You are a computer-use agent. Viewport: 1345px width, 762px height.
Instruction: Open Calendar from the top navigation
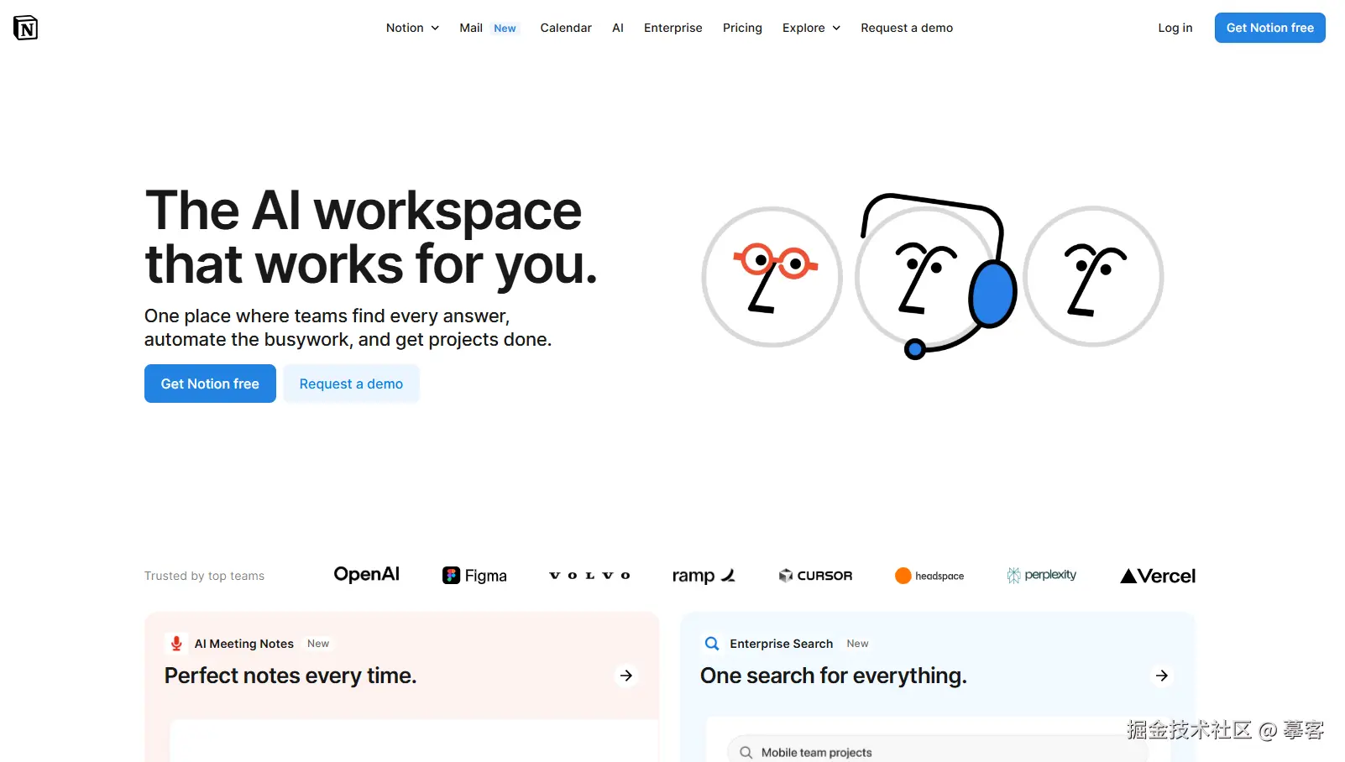point(566,28)
